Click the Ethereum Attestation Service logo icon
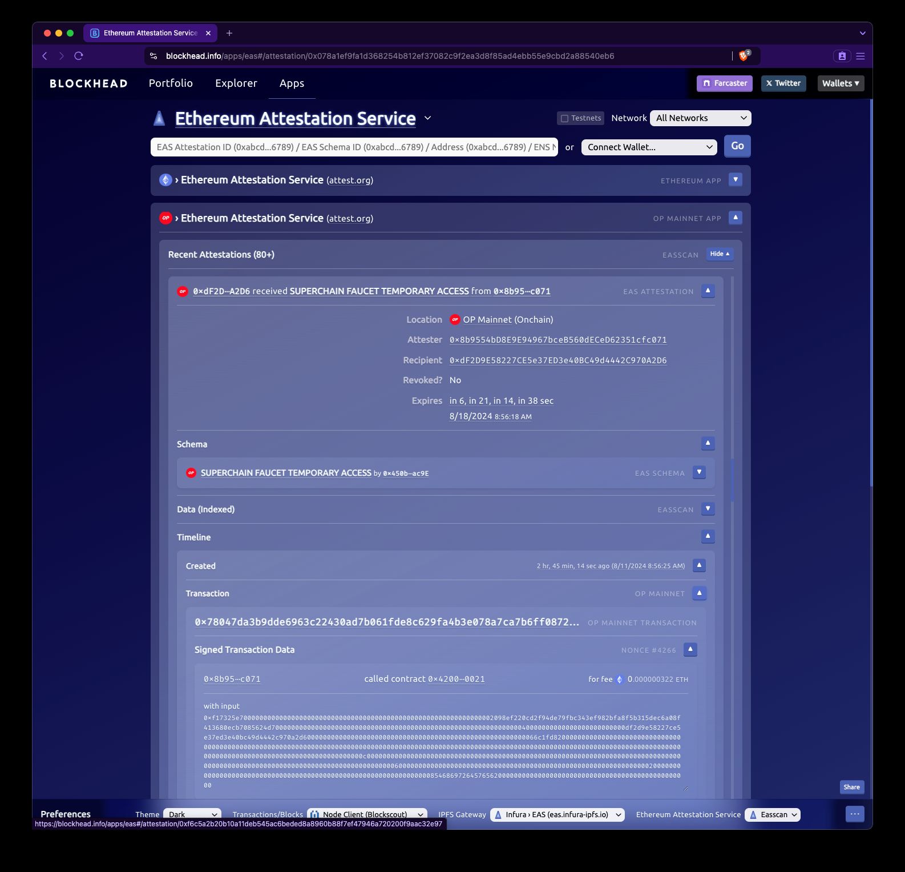 click(159, 118)
